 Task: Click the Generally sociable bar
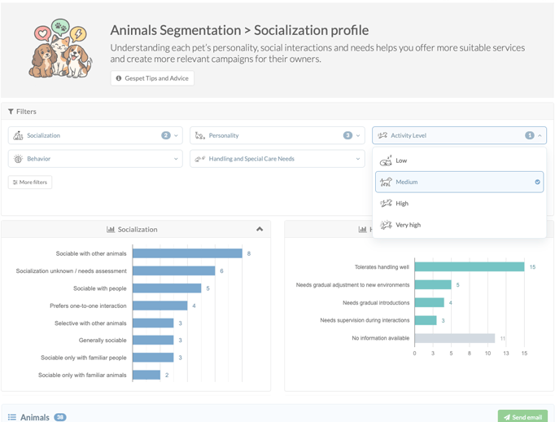[153, 341]
